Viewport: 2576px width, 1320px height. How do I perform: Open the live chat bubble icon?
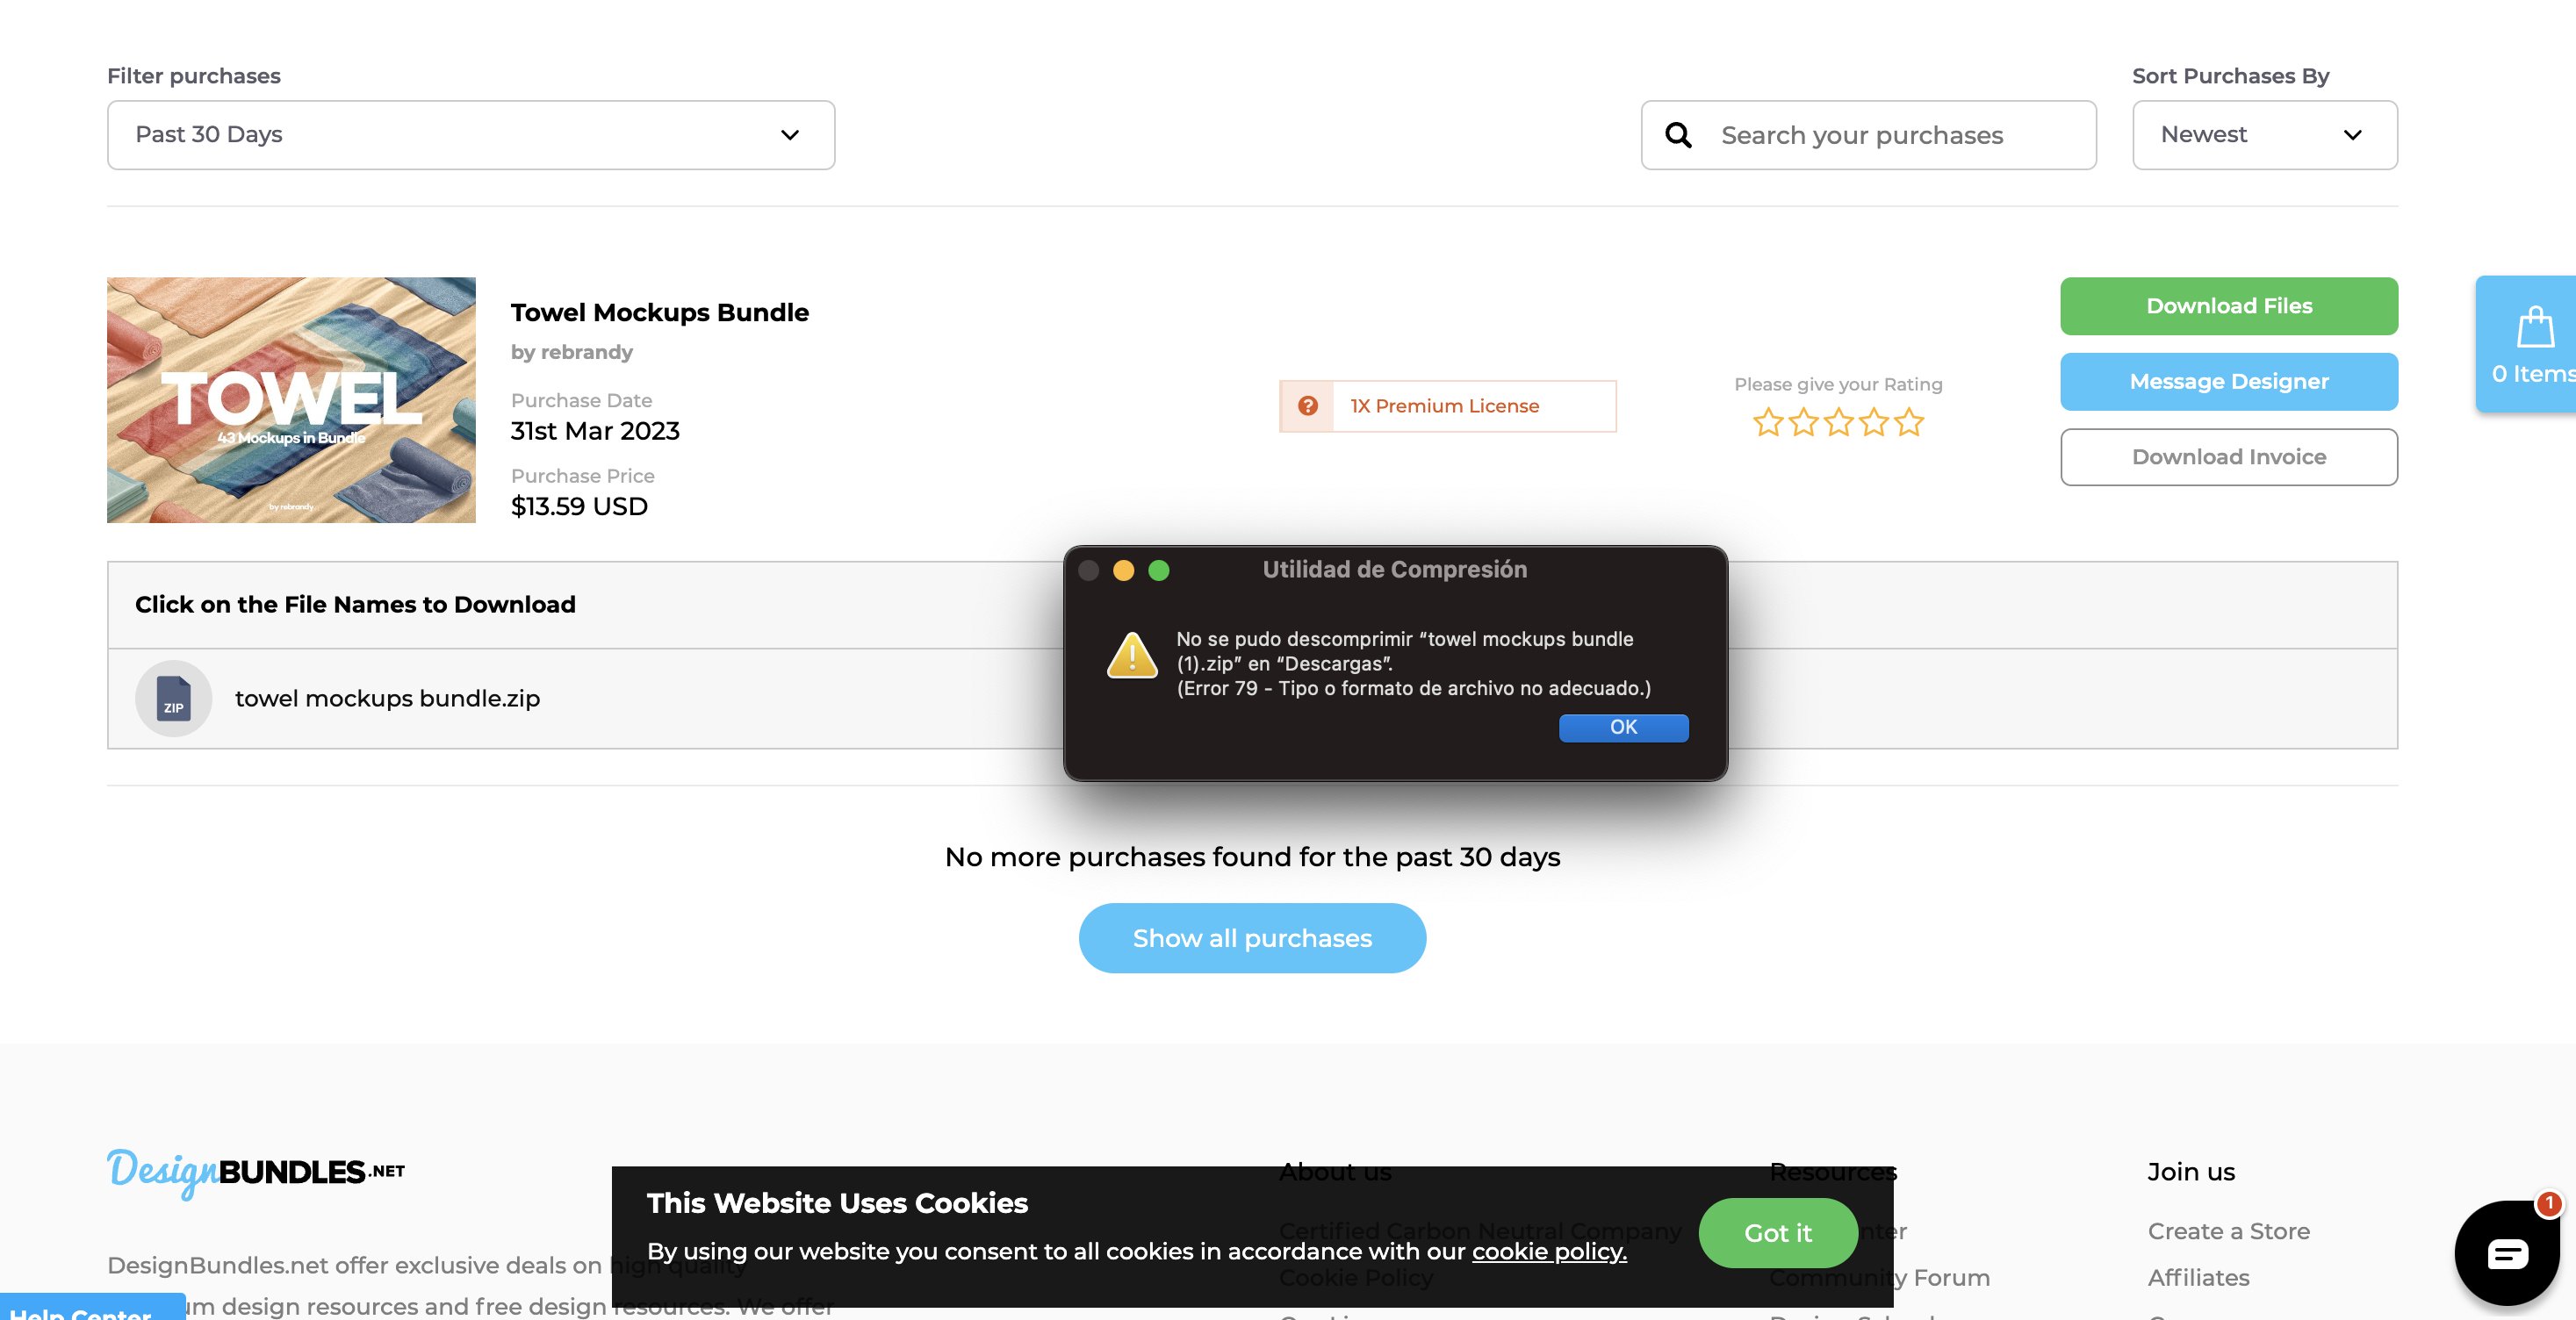(2507, 1253)
